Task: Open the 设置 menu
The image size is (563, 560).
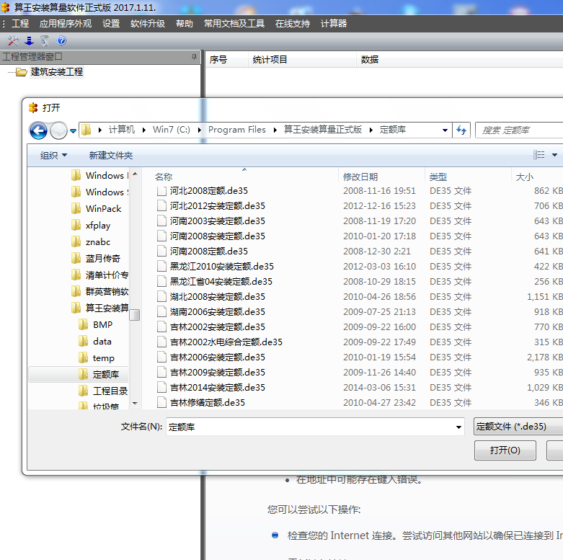Action: coord(111,24)
